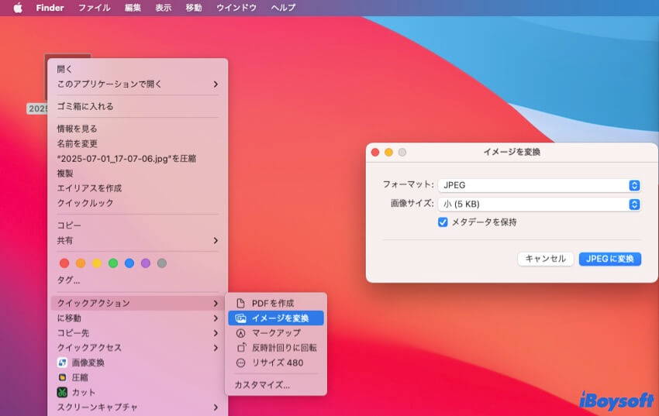Open the 表示 menu in menu bar
The height and width of the screenshot is (416, 659).
click(164, 8)
